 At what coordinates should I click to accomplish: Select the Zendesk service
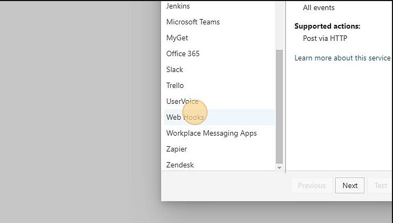click(180, 165)
